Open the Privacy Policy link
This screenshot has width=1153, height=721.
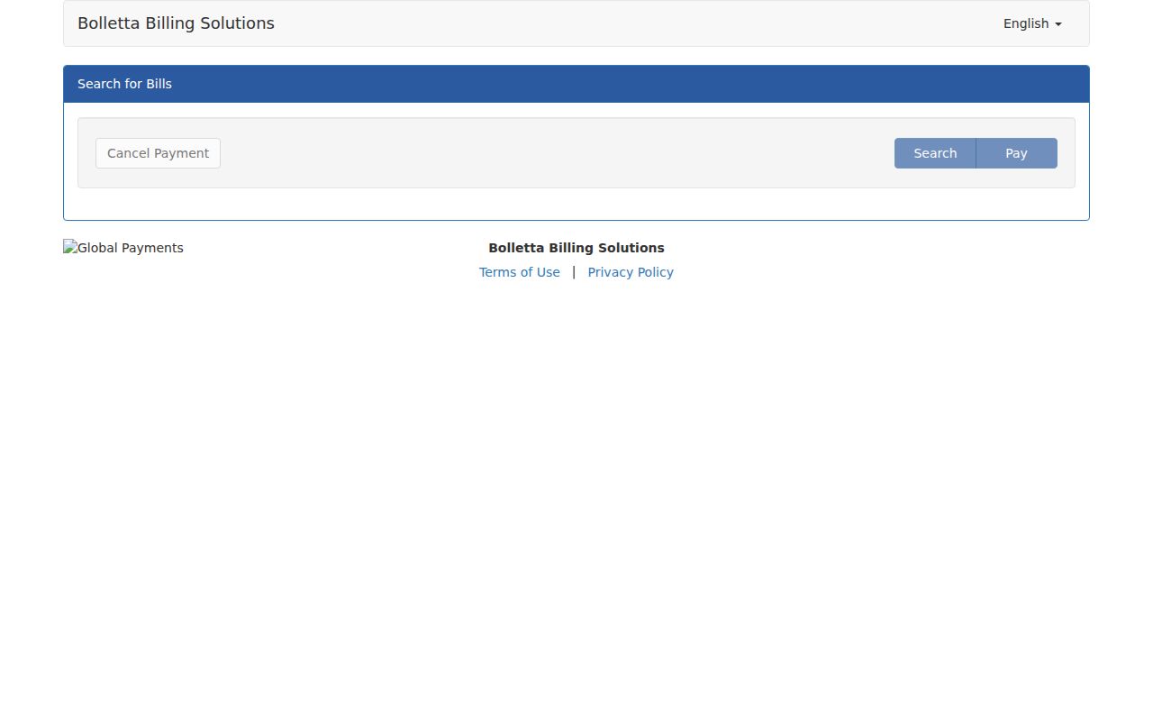[x=631, y=272]
